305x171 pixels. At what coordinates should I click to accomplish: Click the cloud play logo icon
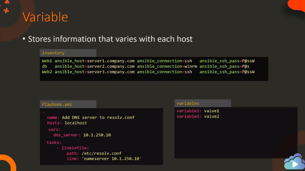coord(294,162)
